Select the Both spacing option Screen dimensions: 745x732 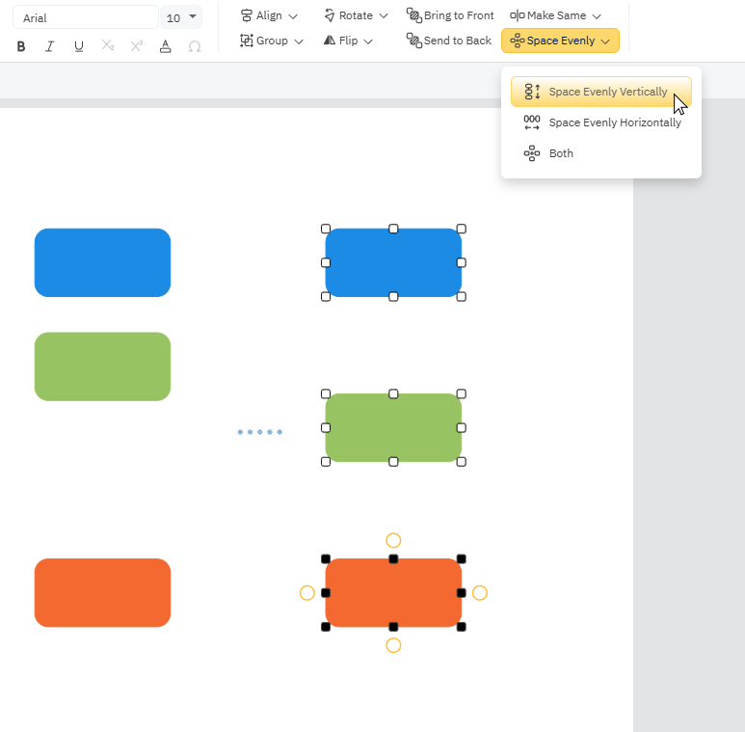(560, 153)
